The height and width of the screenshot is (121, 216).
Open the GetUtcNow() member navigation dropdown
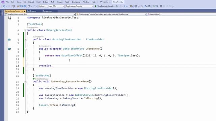tap(182, 14)
